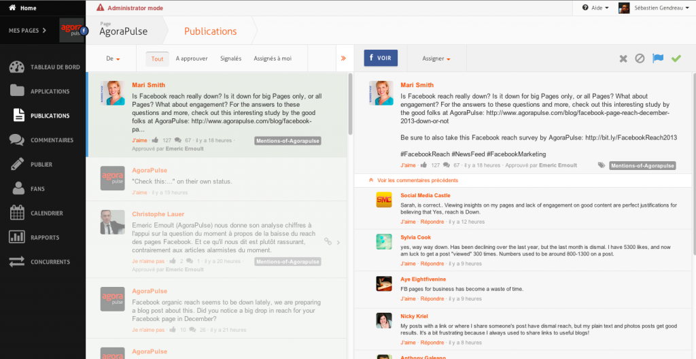696x359 pixels.
Task: Click Je n'aime pas on Christophe Lauer post
Action: tap(148, 261)
